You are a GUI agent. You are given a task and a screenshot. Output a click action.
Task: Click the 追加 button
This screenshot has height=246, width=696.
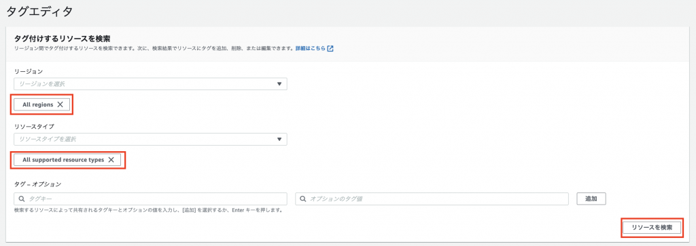591,199
